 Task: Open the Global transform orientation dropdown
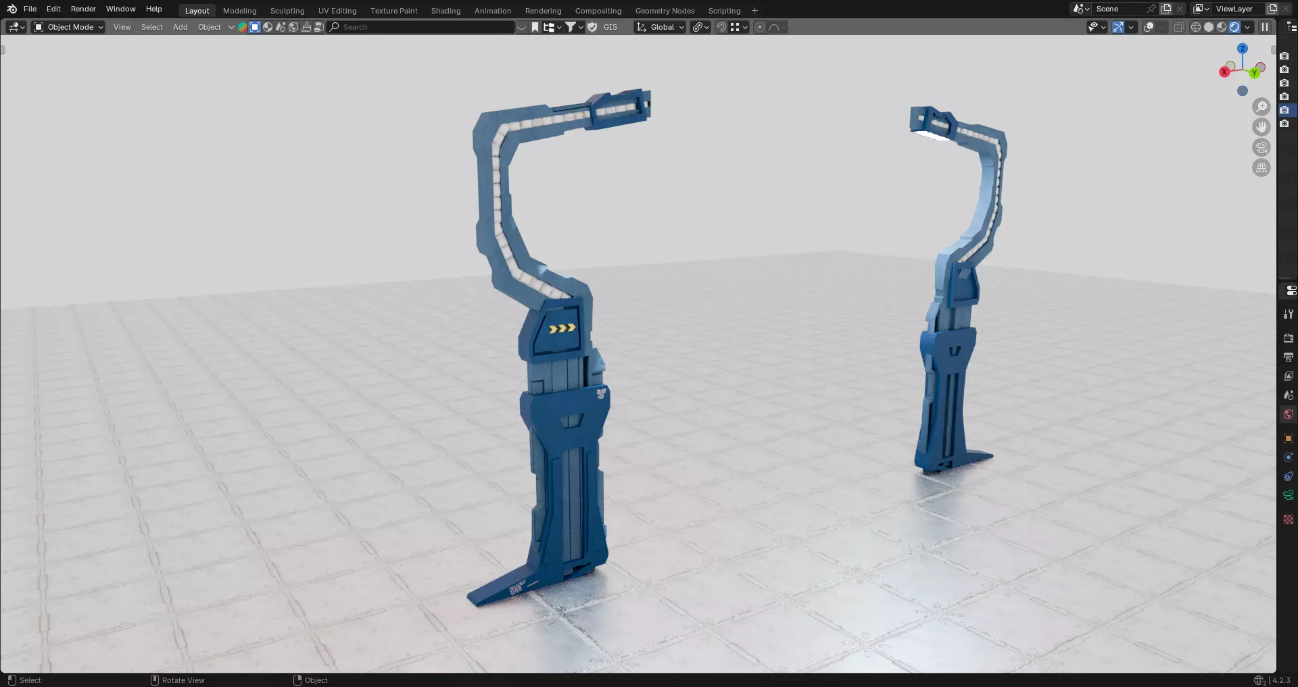[660, 27]
